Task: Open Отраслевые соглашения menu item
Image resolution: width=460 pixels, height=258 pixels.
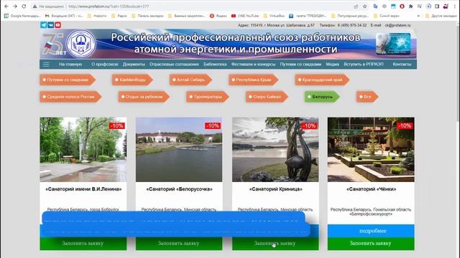Action: tap(174, 64)
